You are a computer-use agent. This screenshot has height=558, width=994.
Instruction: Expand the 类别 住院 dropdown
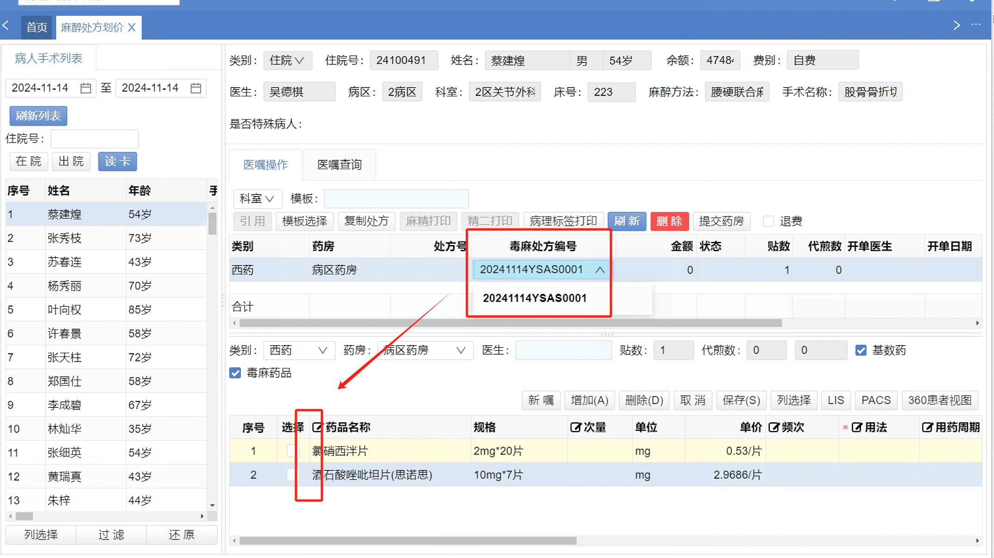pos(288,61)
